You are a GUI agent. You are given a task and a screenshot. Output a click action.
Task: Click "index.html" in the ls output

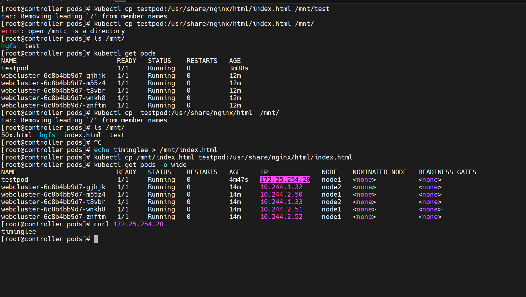pyautogui.click(x=83, y=135)
